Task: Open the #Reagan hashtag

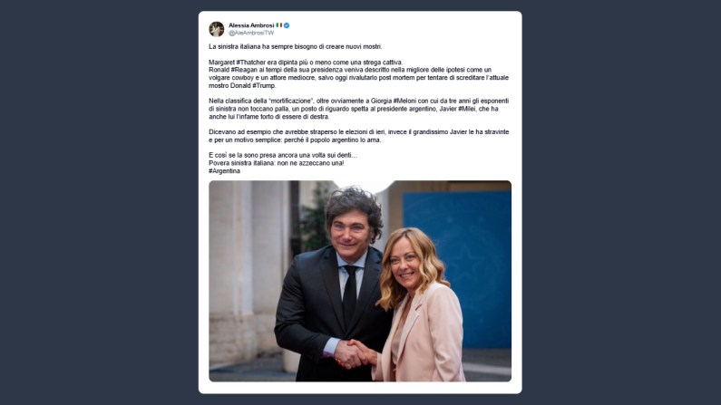Action: [244, 70]
